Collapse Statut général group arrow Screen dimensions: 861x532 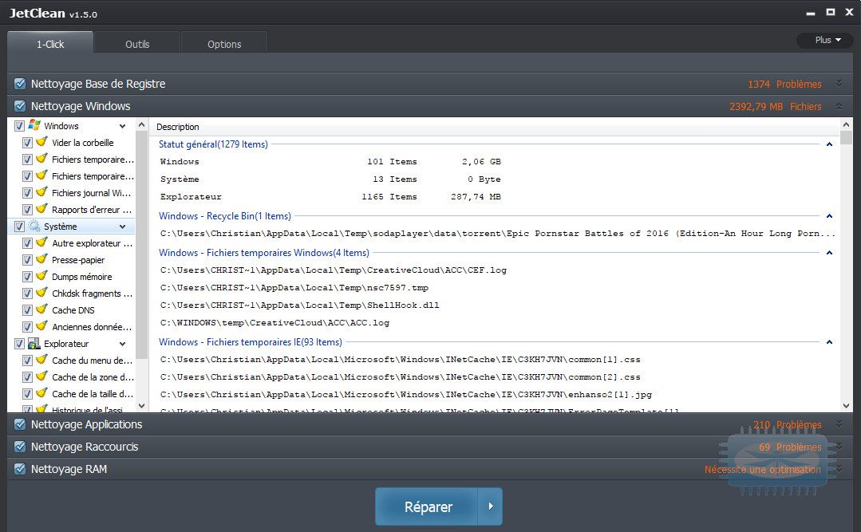point(829,144)
